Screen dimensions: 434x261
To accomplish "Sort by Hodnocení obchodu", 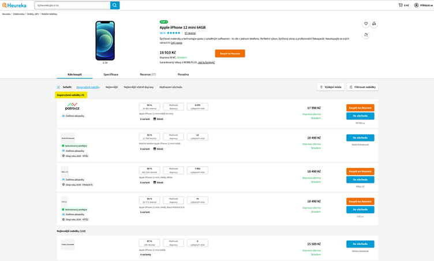I will 170,87.
